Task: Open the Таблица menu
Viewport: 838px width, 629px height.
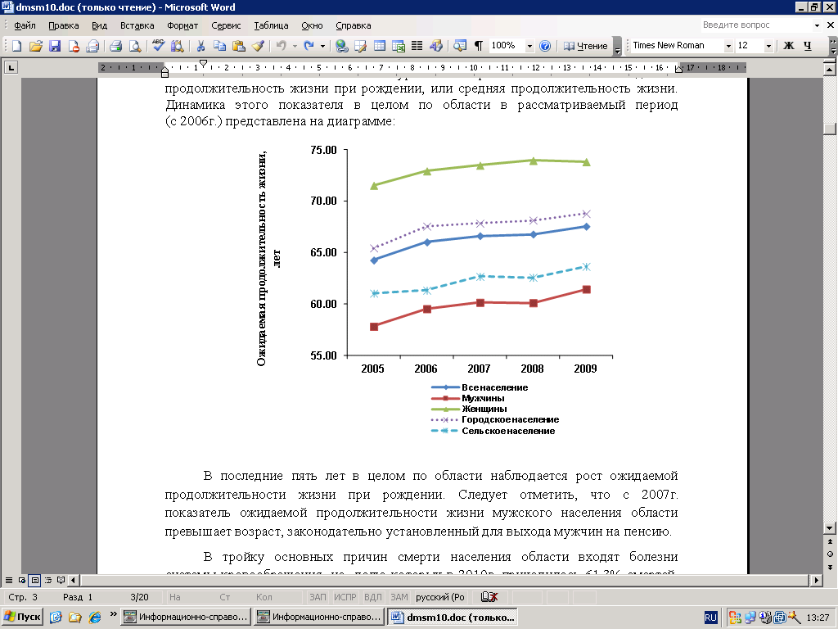Action: [271, 25]
